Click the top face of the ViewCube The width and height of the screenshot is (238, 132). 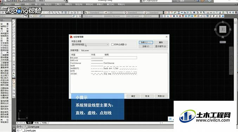(223, 29)
